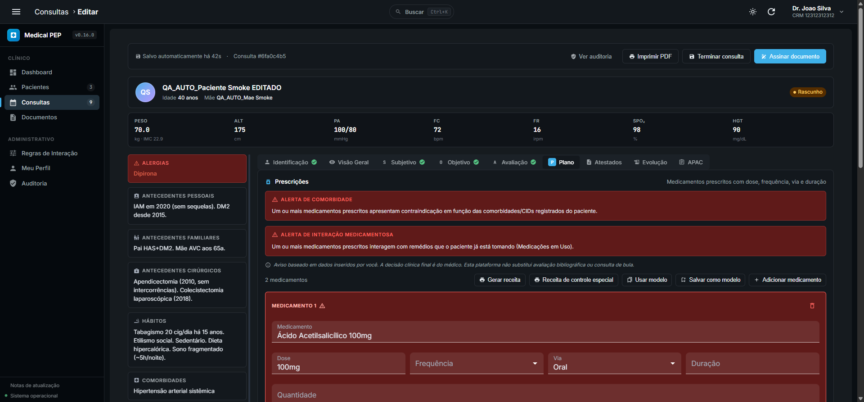
Task: Click the Quantidade input field
Action: pos(545,393)
